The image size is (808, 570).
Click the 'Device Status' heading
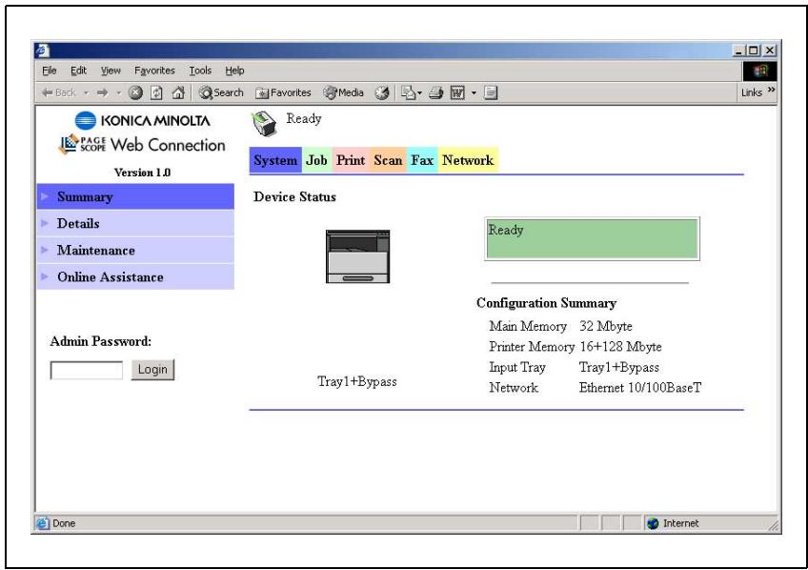coord(294,197)
